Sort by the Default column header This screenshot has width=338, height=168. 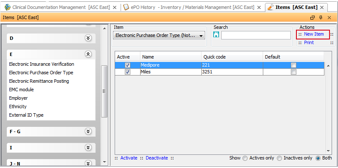[293, 57]
